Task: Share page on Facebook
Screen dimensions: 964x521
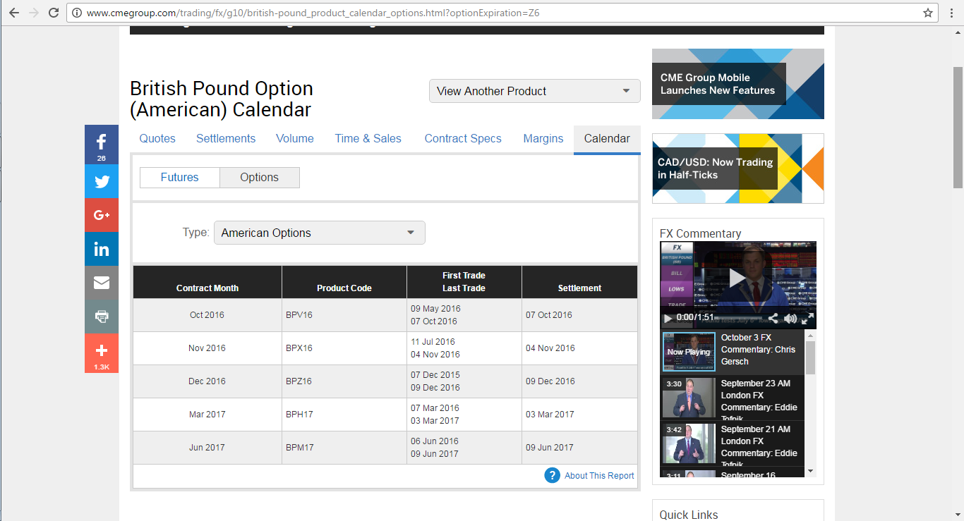Action: click(102, 145)
